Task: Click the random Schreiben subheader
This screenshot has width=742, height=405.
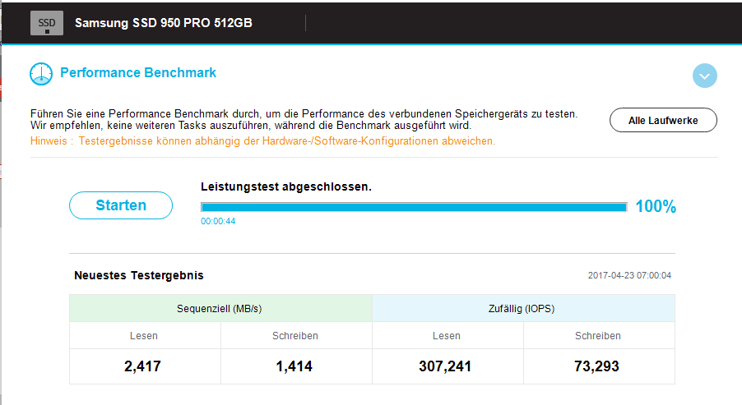Action: 599,335
